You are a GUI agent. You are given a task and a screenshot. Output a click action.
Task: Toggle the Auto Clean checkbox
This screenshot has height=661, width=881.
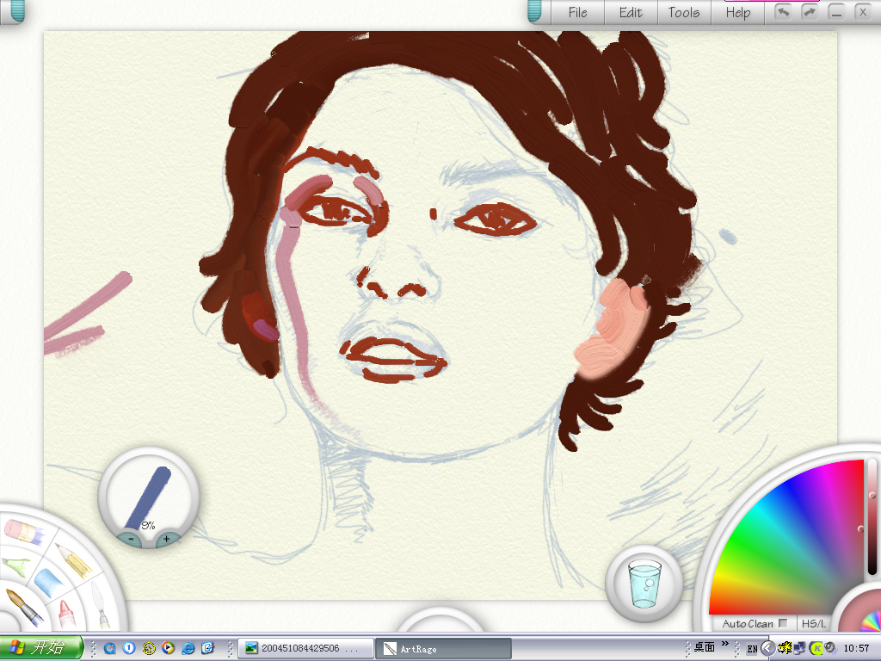click(x=783, y=623)
